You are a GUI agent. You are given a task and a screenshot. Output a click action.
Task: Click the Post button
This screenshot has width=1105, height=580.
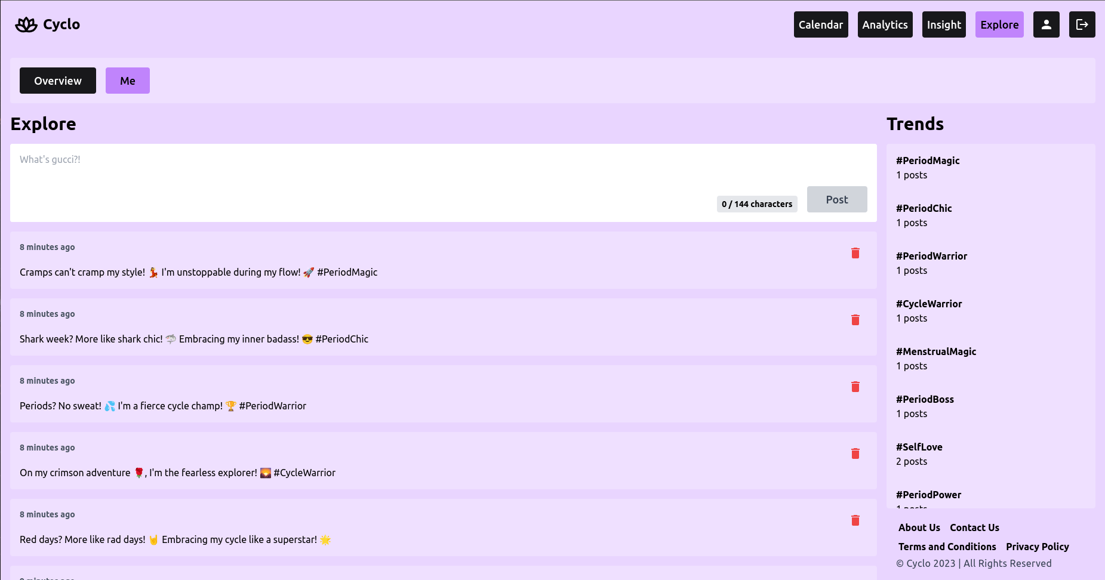point(837,199)
